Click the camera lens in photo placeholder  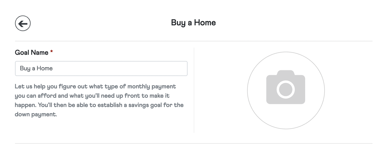(x=285, y=89)
